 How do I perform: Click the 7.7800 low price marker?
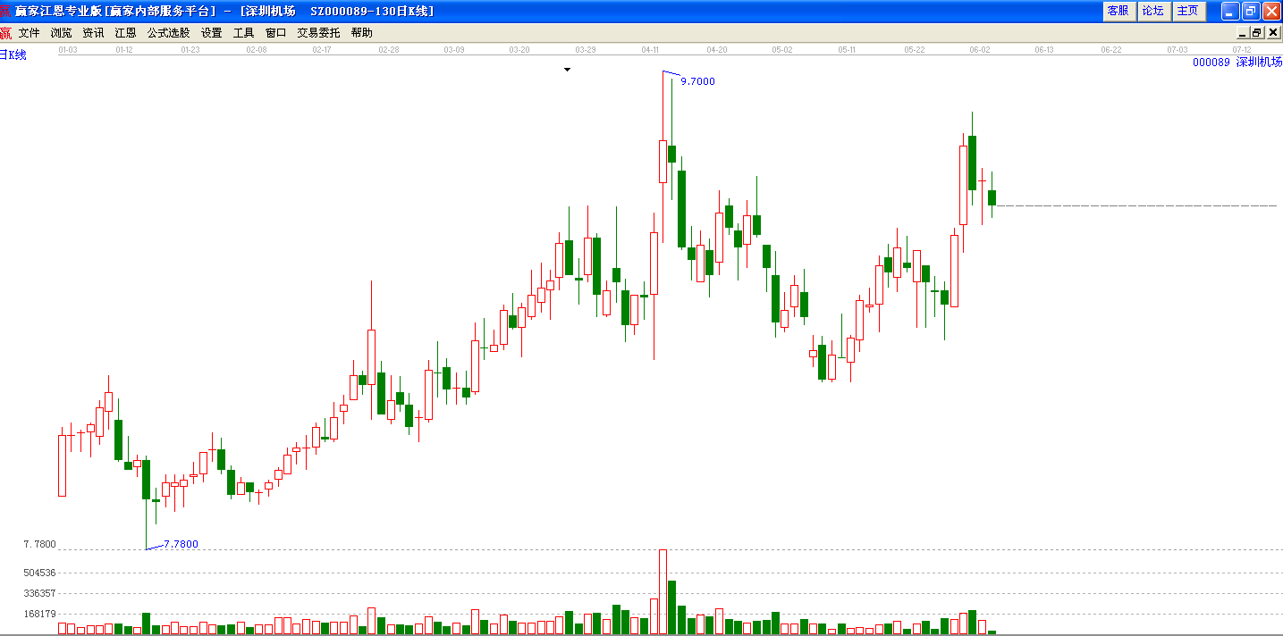click(x=181, y=544)
